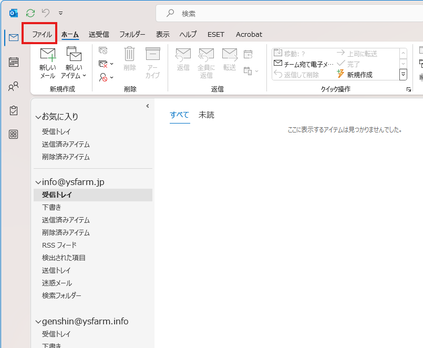Open the Junk mail dropdown in the 削除 group
The image size is (423, 348).
click(x=106, y=77)
